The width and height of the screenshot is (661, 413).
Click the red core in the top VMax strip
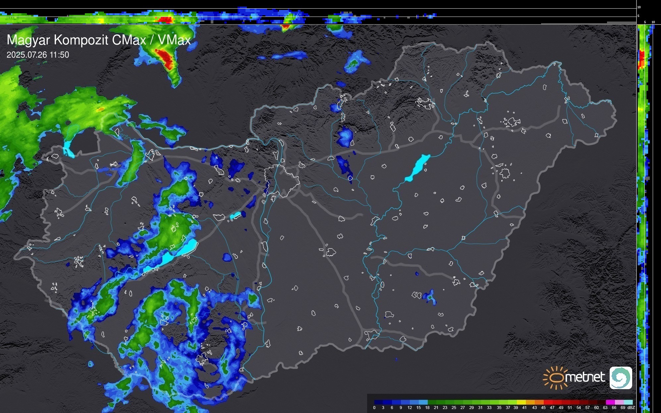tap(165, 20)
